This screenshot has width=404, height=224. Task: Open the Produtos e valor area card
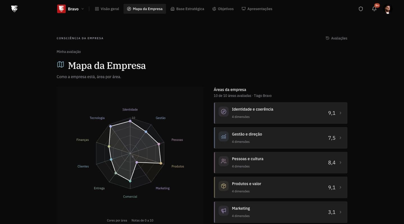(x=281, y=187)
